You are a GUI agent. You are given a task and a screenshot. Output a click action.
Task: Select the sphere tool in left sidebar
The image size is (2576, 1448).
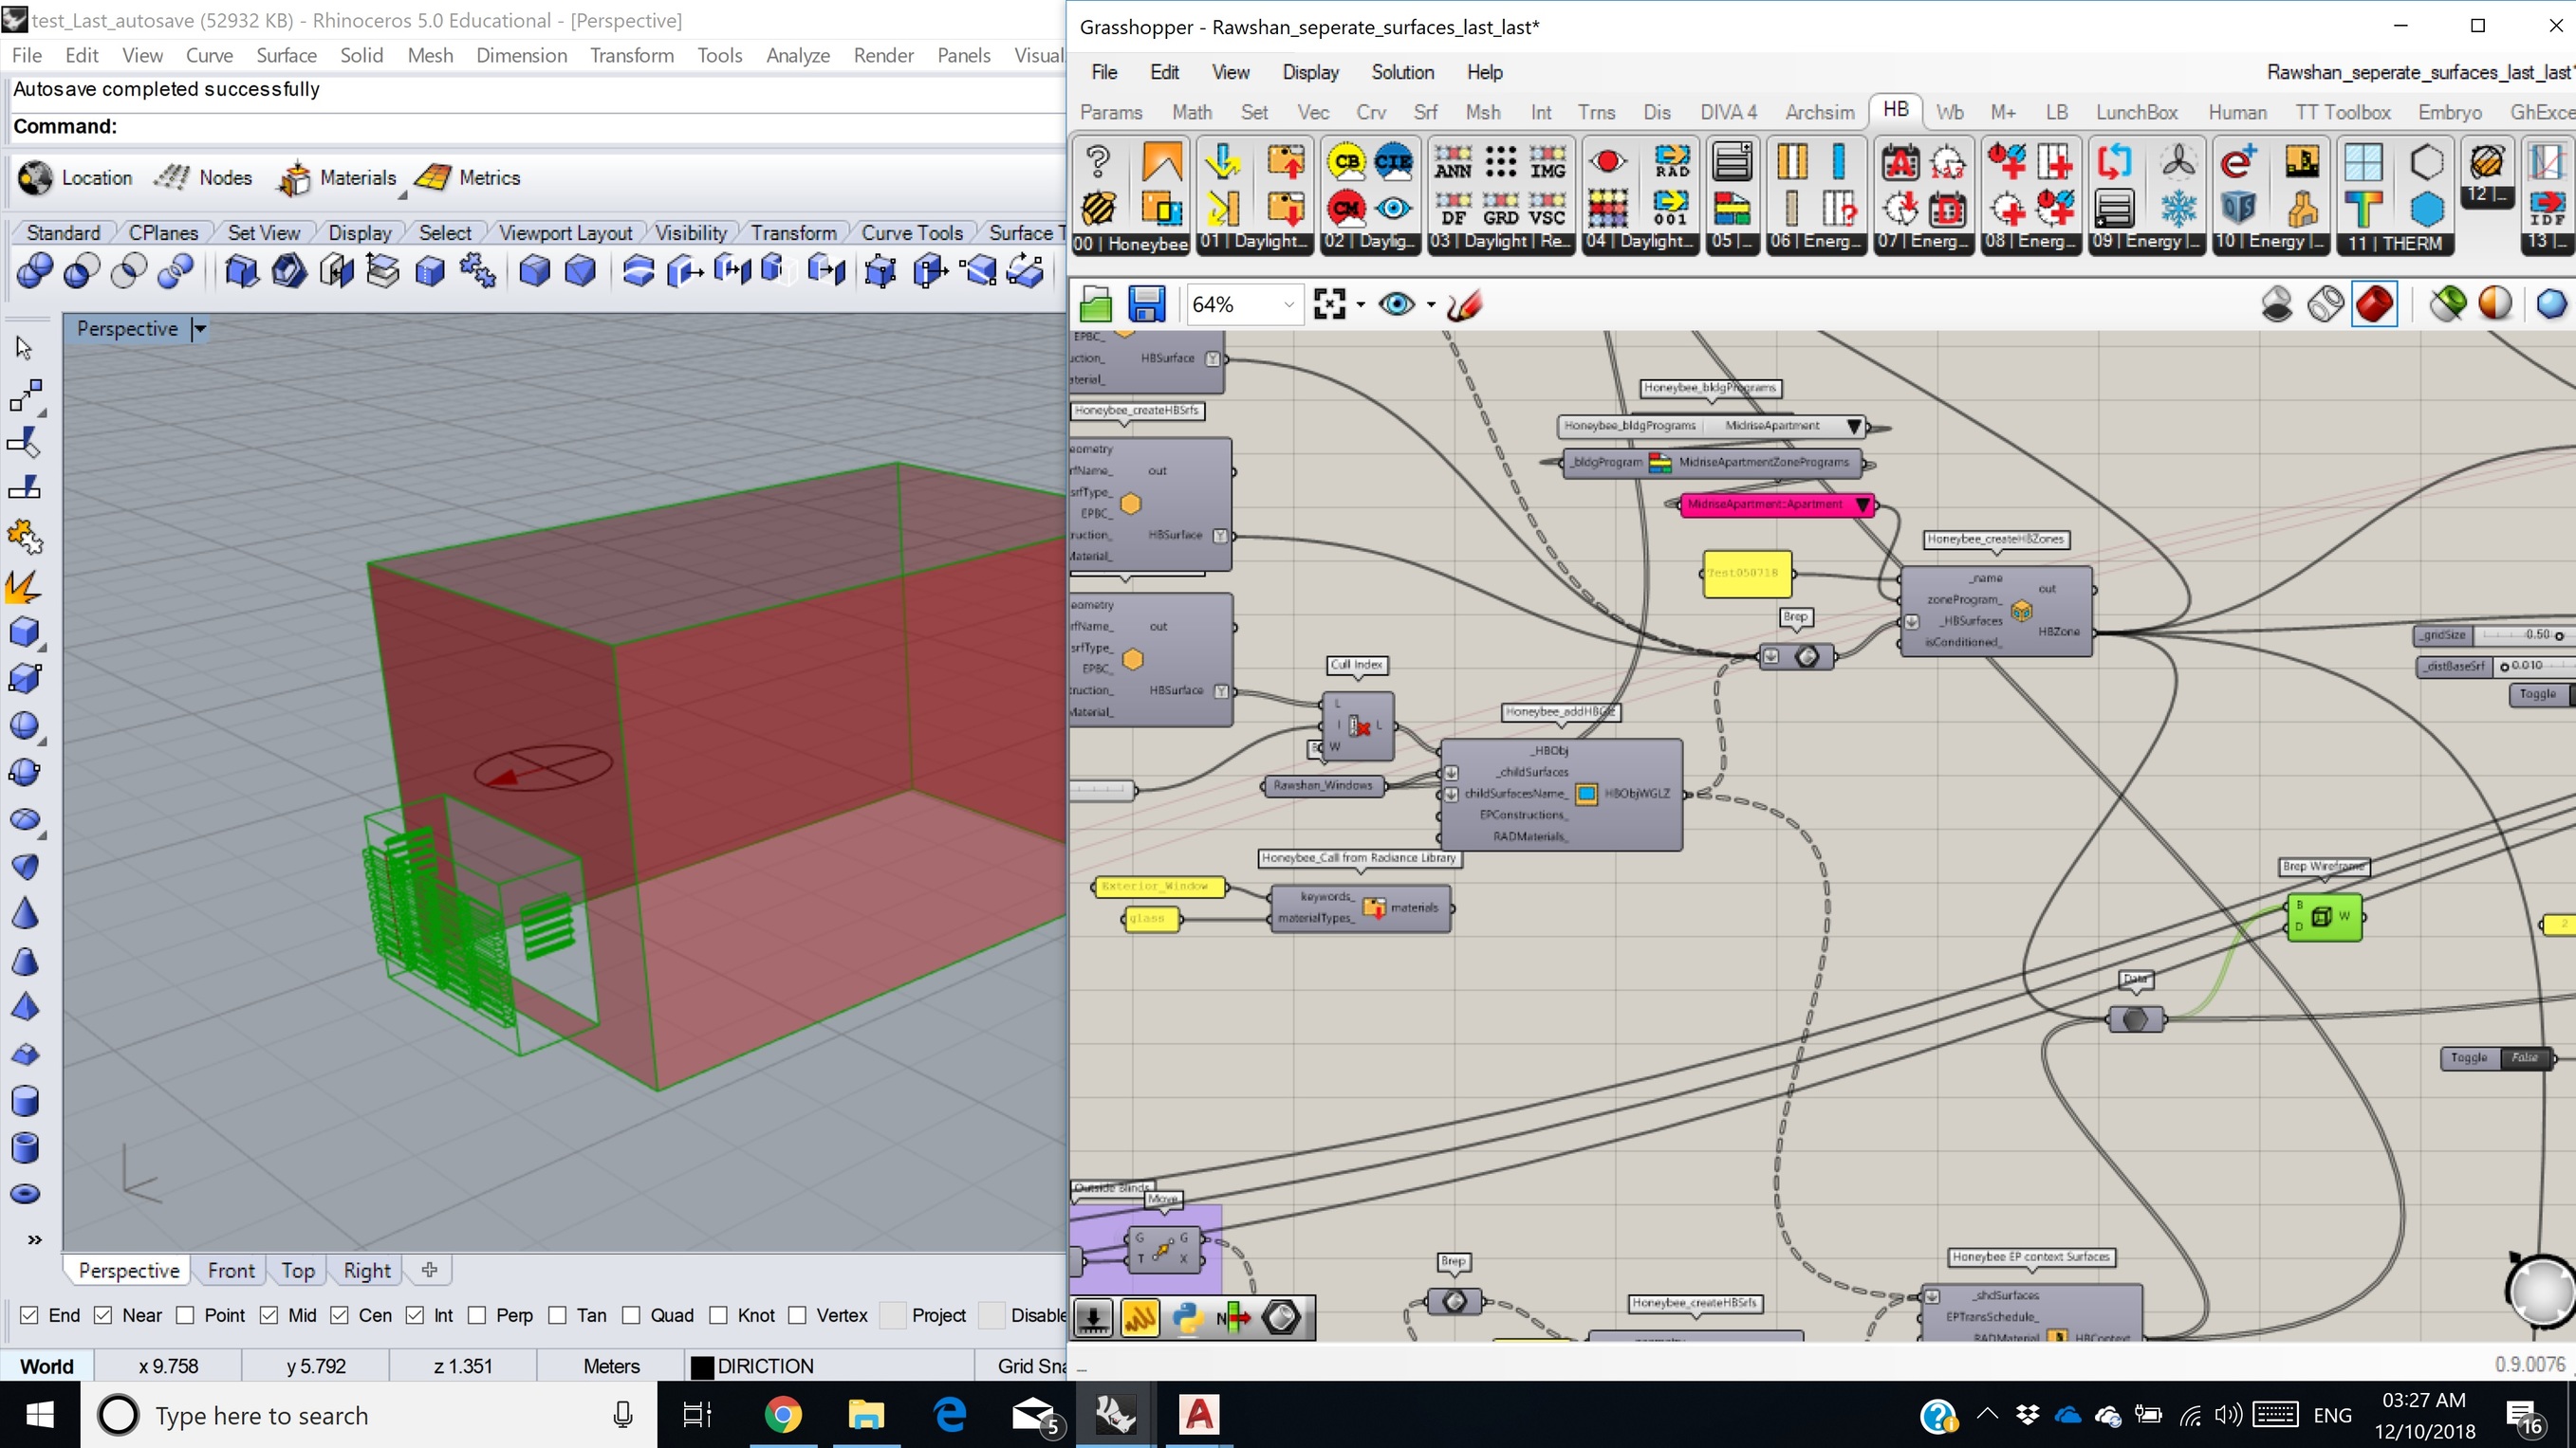point(25,725)
